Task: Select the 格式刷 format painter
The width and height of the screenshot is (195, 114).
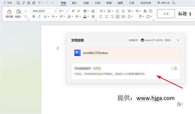Action: [9, 13]
